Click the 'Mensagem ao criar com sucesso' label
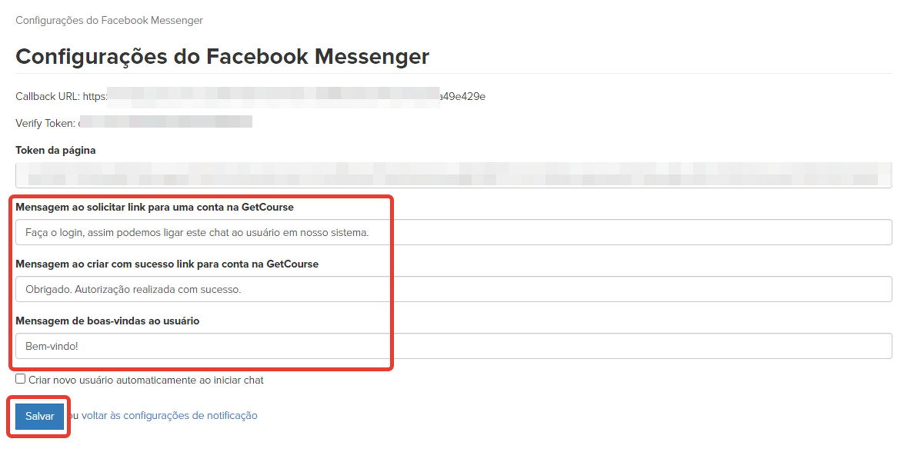 pos(167,264)
